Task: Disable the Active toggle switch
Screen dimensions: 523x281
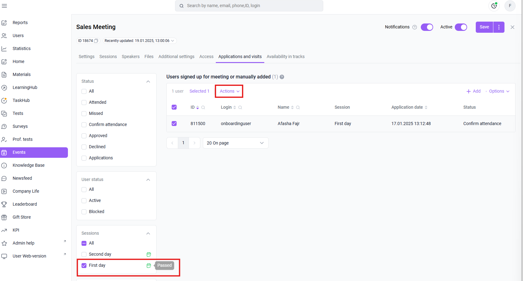Action: coord(461,27)
